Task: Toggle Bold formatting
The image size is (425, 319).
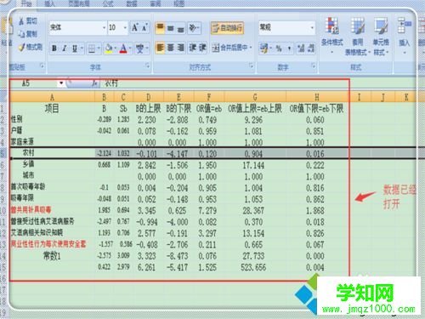Action: [54, 48]
